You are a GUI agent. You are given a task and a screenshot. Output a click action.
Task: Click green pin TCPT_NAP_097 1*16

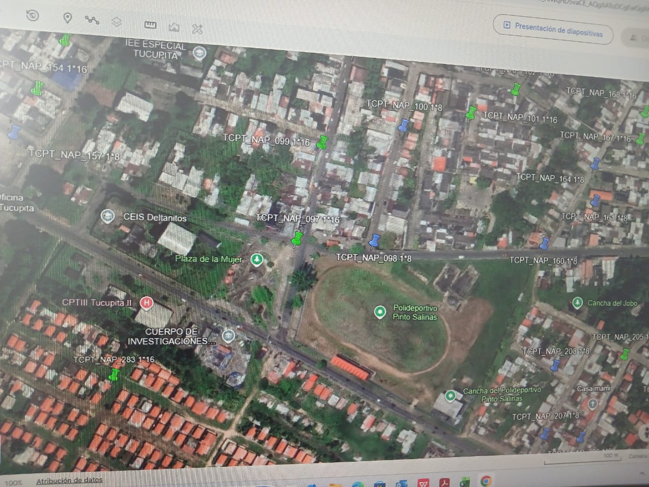(x=298, y=238)
